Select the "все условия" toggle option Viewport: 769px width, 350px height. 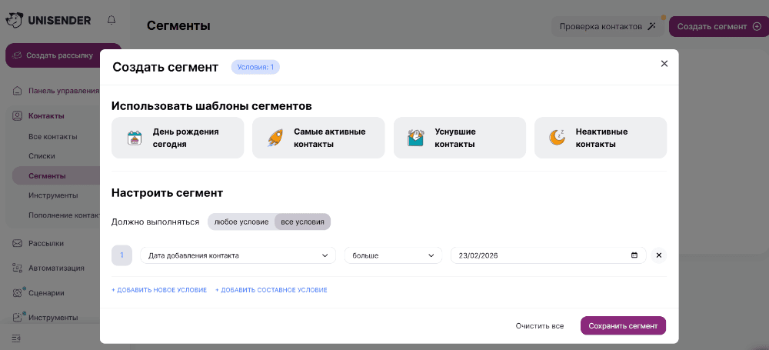(x=302, y=222)
